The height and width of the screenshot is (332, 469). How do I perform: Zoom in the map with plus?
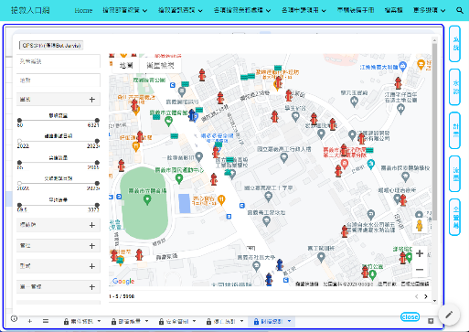pos(420,253)
